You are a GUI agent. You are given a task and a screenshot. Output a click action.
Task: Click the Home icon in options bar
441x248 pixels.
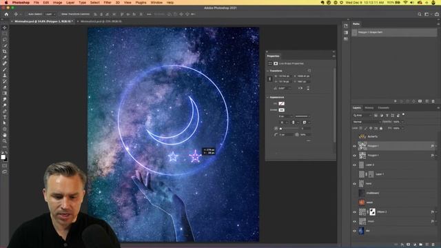tap(6, 14)
